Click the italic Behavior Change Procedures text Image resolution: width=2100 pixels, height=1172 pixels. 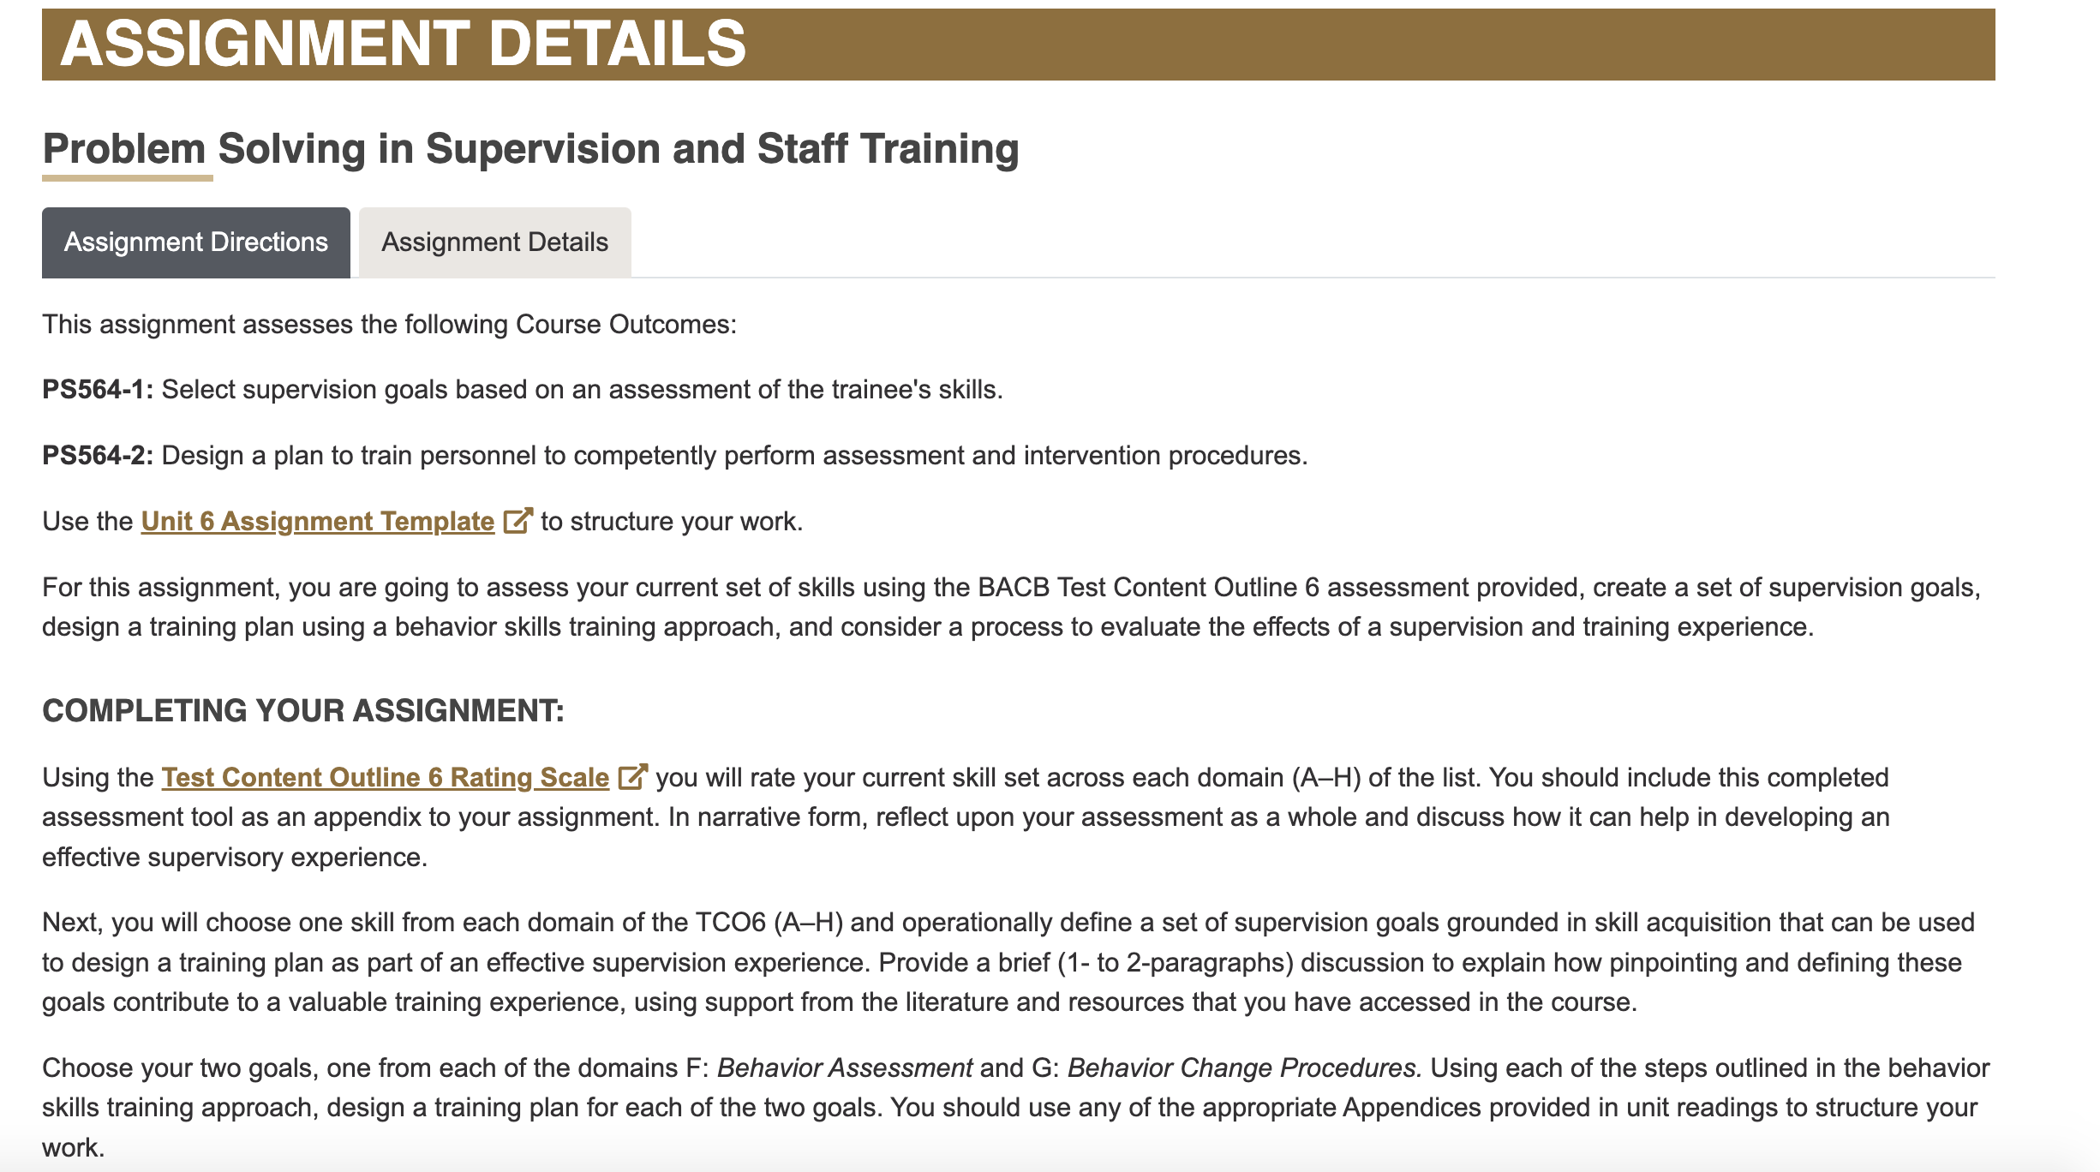tap(1245, 1067)
